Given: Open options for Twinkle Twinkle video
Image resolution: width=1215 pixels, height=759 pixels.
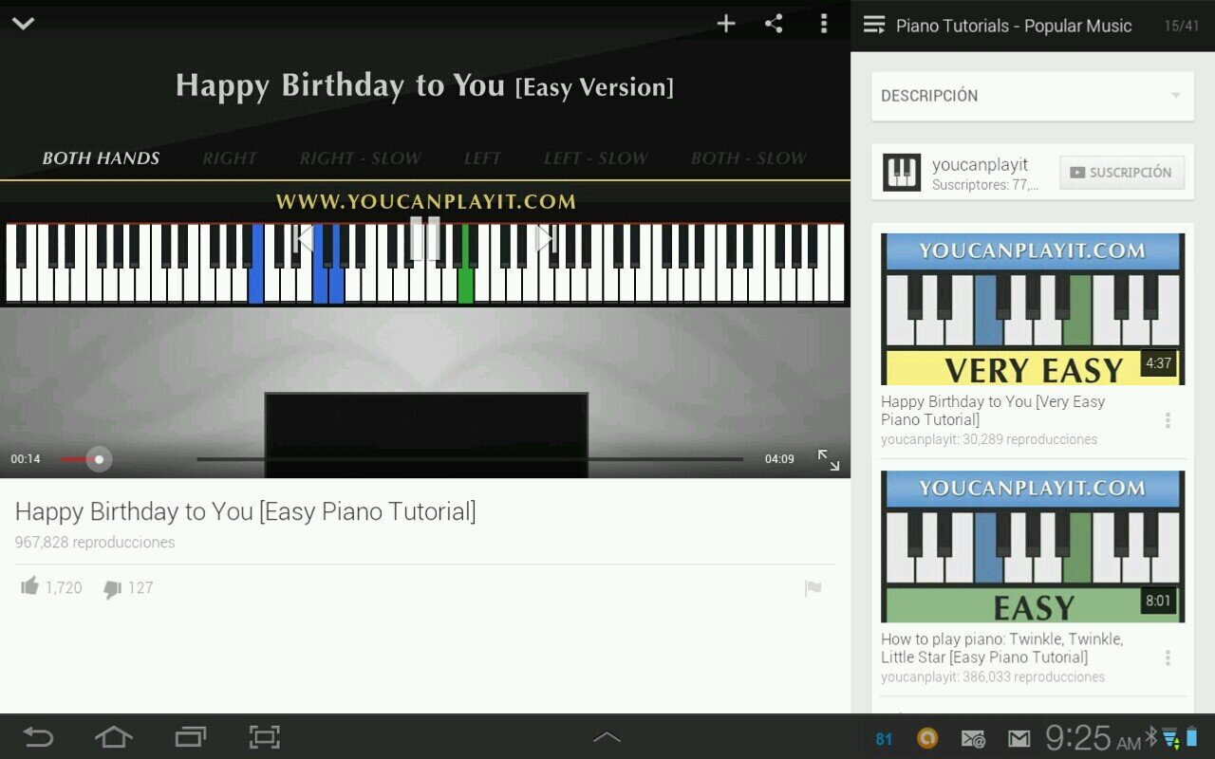Looking at the screenshot, I should (1168, 657).
